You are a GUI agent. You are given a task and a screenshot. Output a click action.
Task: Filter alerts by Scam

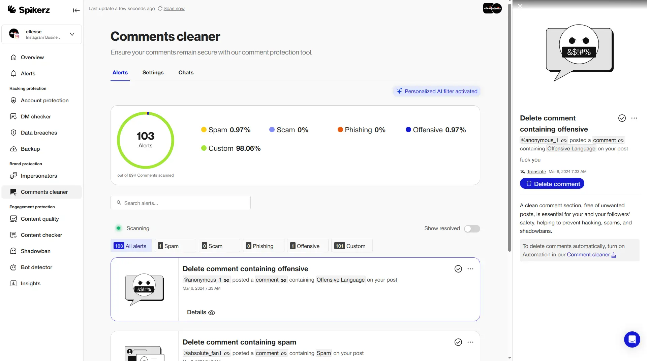[x=219, y=246]
